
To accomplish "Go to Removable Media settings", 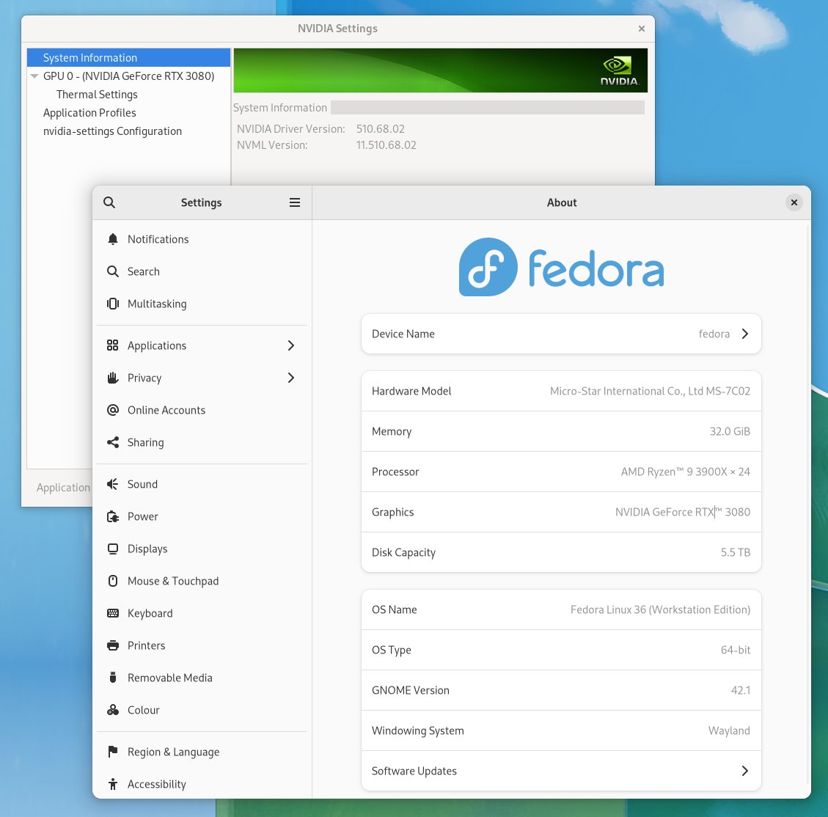I will 202,678.
